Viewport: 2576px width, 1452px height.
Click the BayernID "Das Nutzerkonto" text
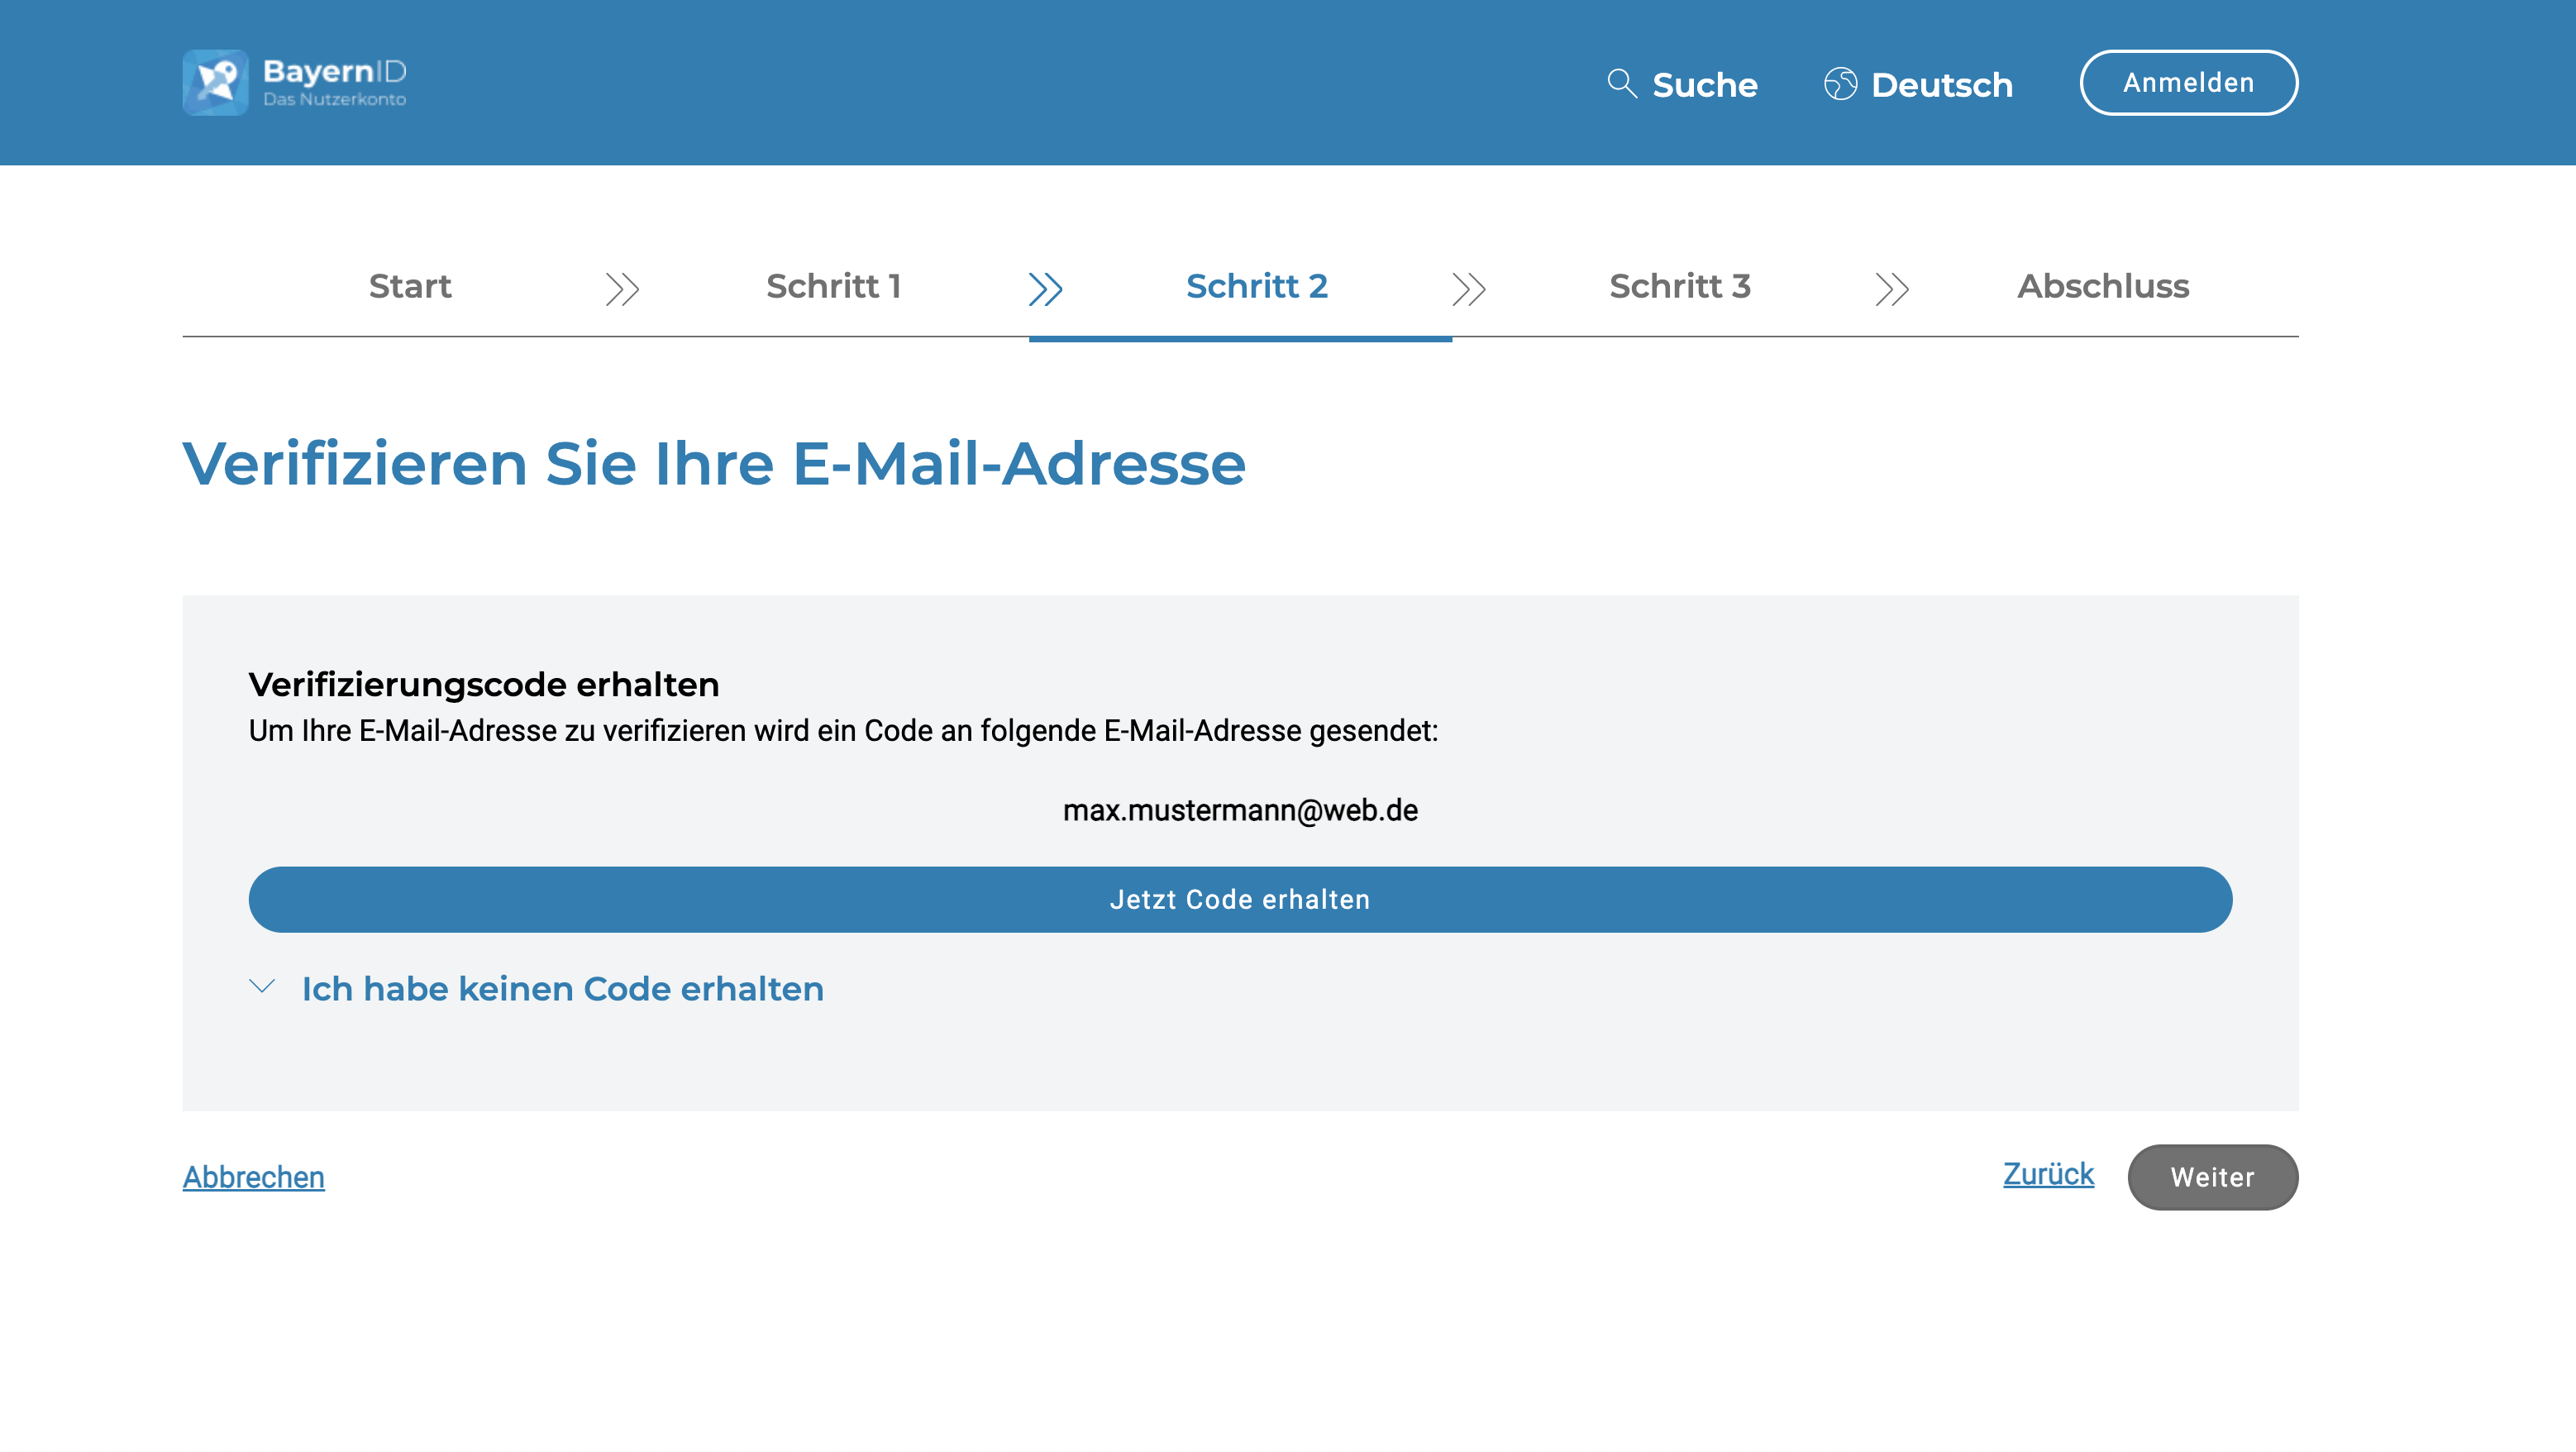point(334,99)
